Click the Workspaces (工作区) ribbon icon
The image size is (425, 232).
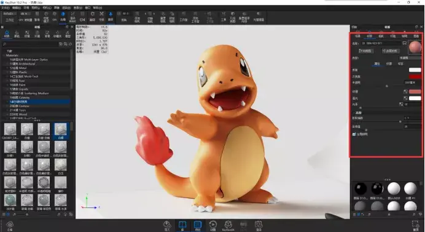coord(10,17)
